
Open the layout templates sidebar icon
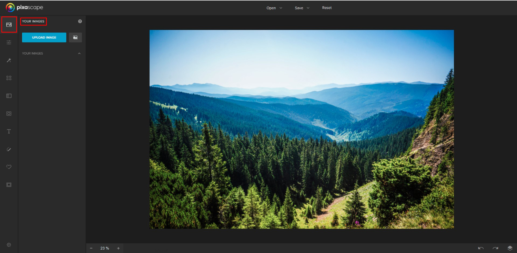(x=9, y=96)
